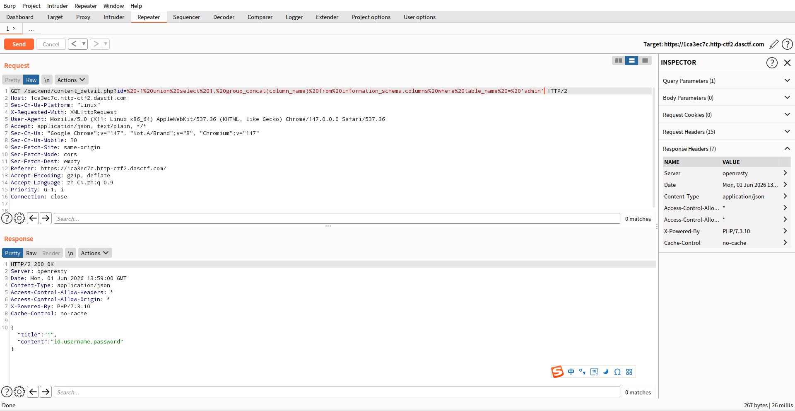Viewport: 795px width, 411px height.
Task: Open response search settings gear
Action: 19,392
